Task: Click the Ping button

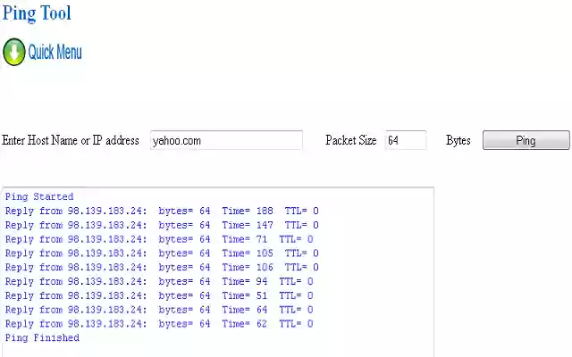Action: 526,140
